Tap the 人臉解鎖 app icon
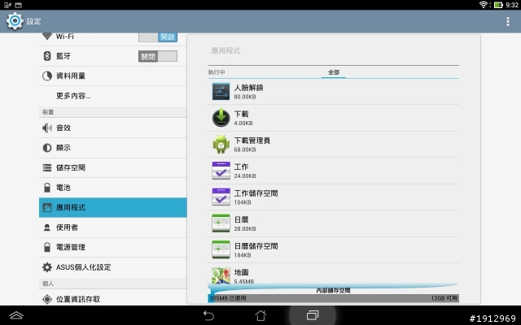 click(221, 92)
